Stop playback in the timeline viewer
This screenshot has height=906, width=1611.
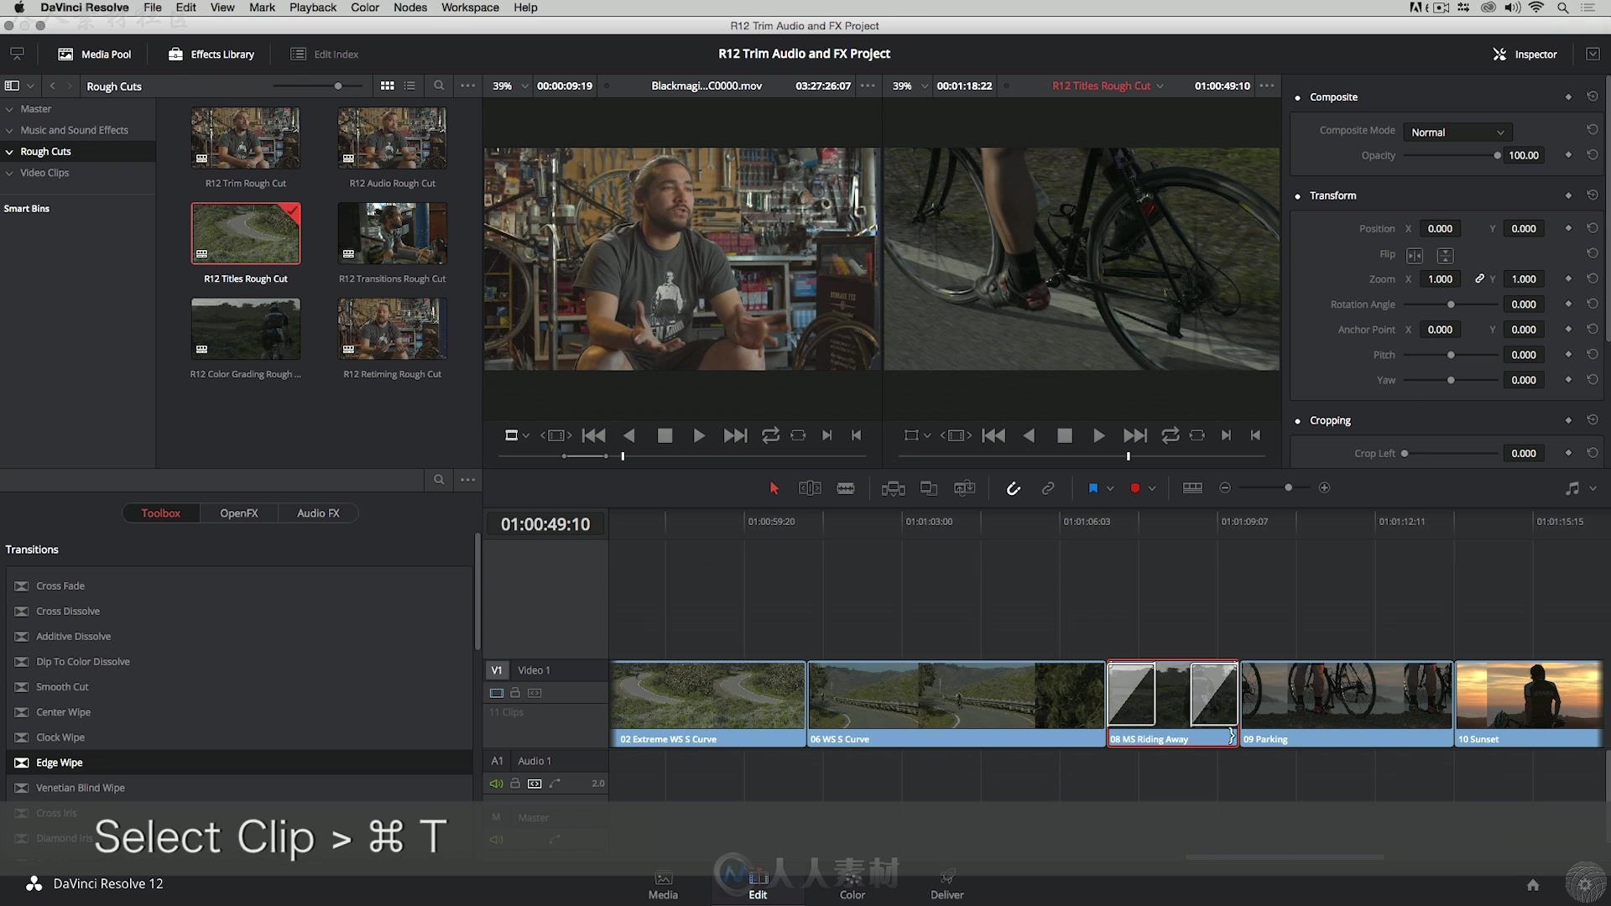(1065, 435)
